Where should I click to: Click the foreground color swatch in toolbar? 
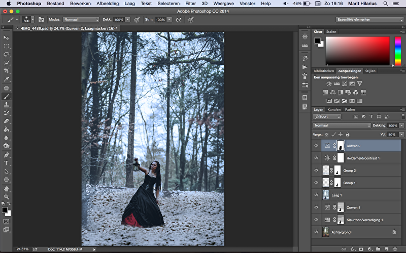tap(5, 210)
